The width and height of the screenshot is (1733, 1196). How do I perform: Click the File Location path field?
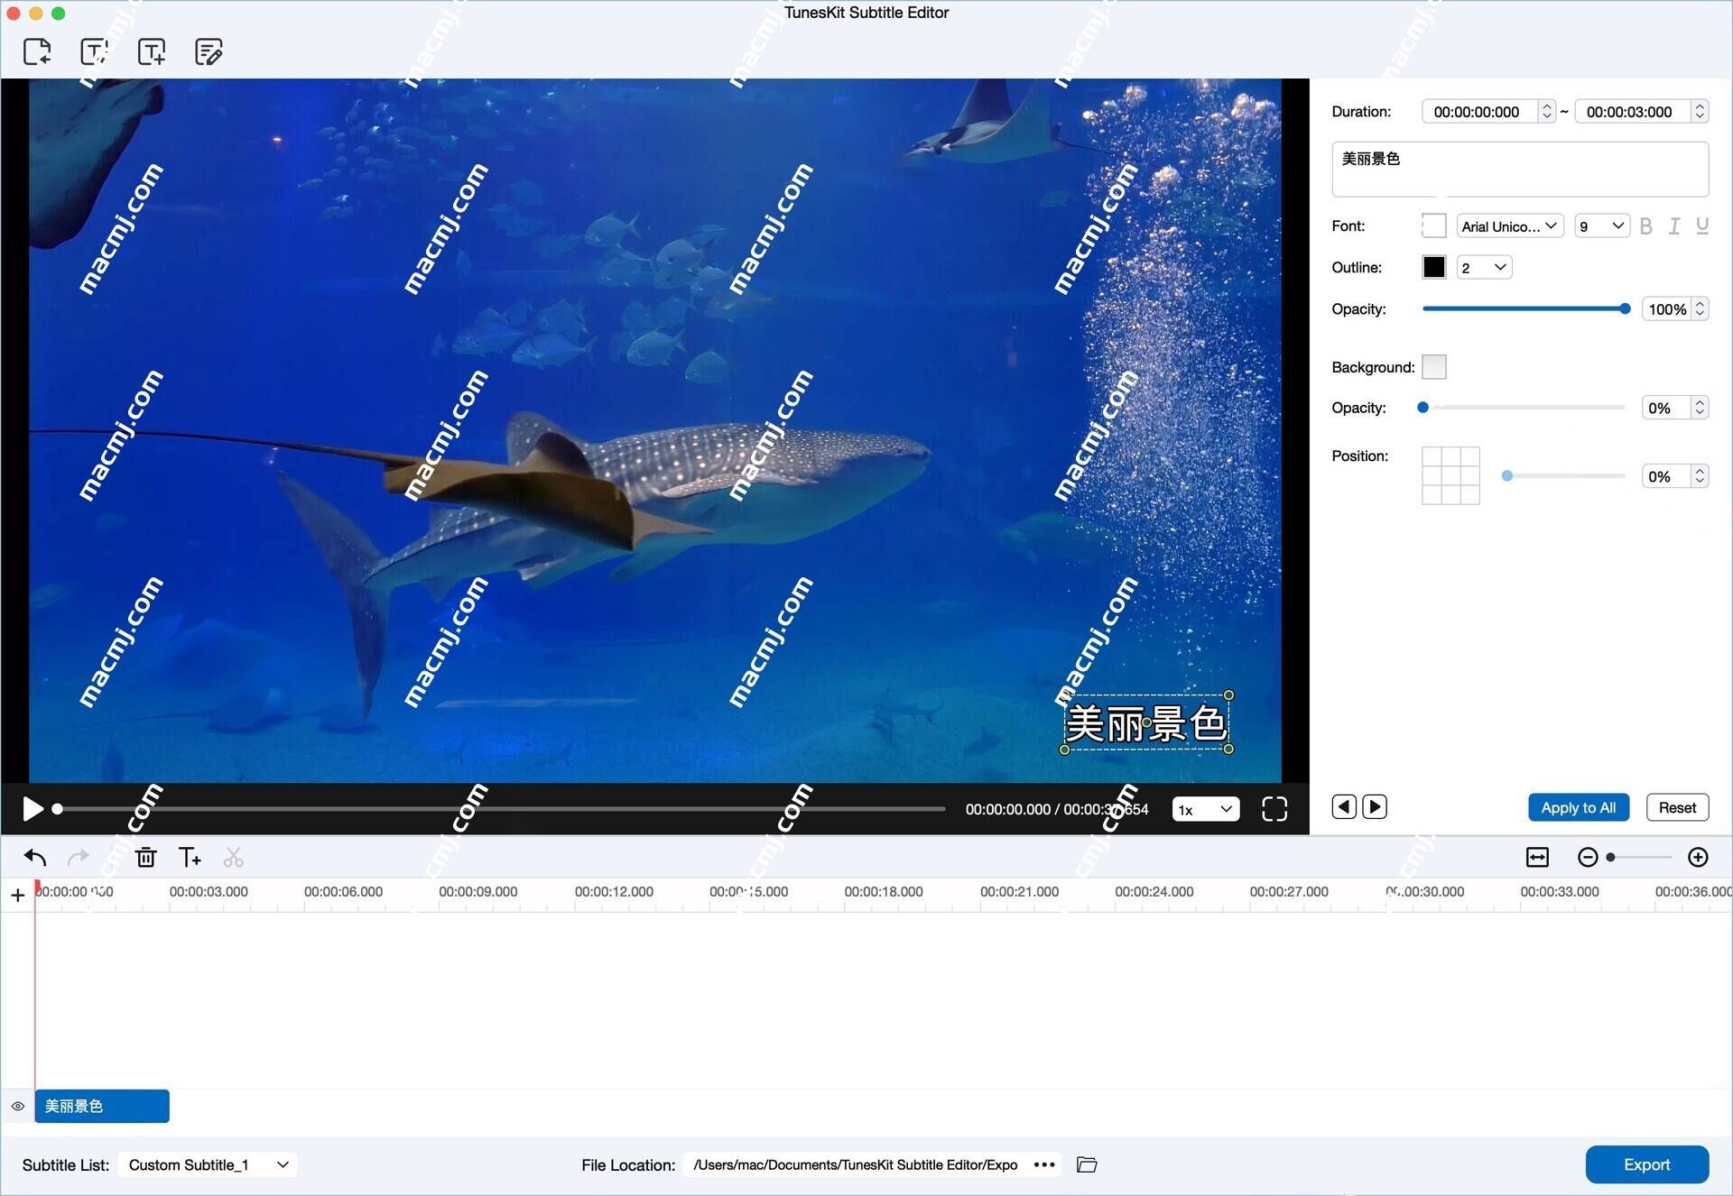(856, 1164)
